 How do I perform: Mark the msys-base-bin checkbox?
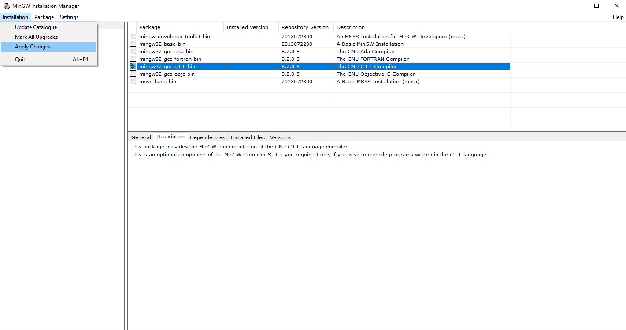point(133,81)
